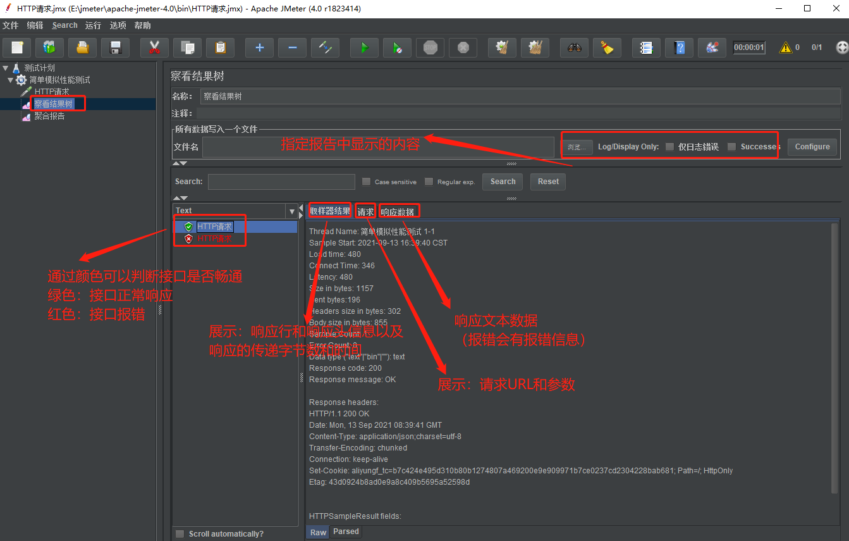The width and height of the screenshot is (849, 541).
Task: Select the 察看结果树 tree node
Action: tap(53, 104)
